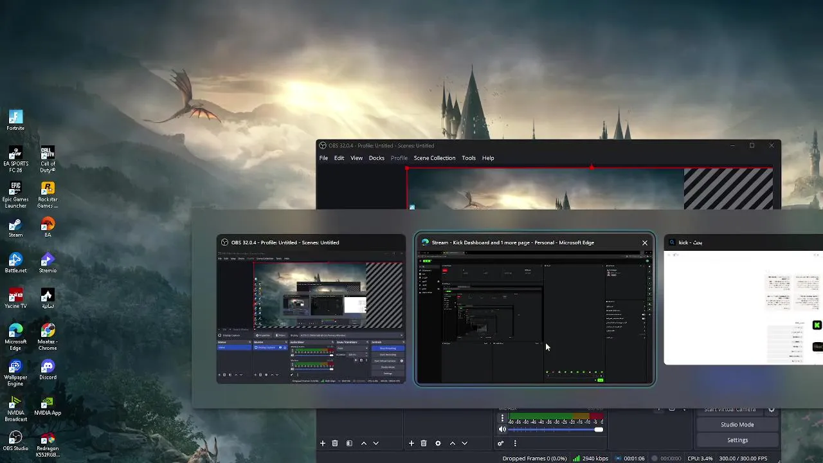Open the Mic/Aux three-dot options menu
The image size is (823, 463).
[x=503, y=418]
